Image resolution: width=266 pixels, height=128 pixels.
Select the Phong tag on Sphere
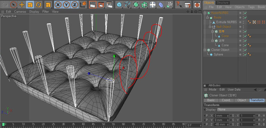pos(249,55)
